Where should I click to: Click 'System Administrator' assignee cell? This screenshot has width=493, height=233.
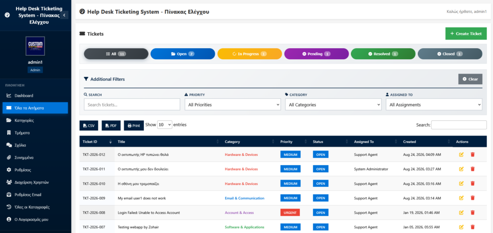(x=371, y=169)
